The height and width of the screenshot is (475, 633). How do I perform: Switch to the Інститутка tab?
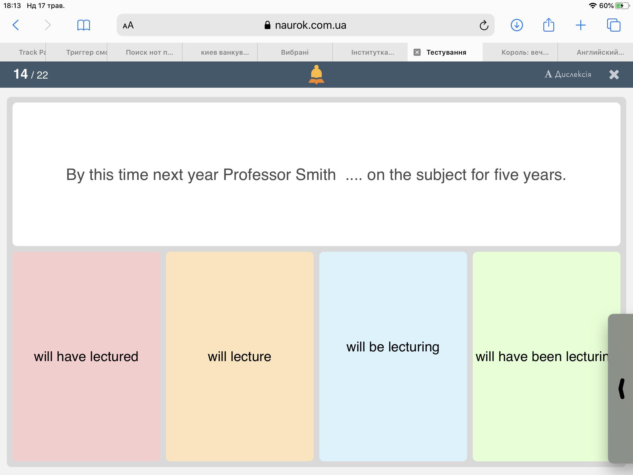372,52
